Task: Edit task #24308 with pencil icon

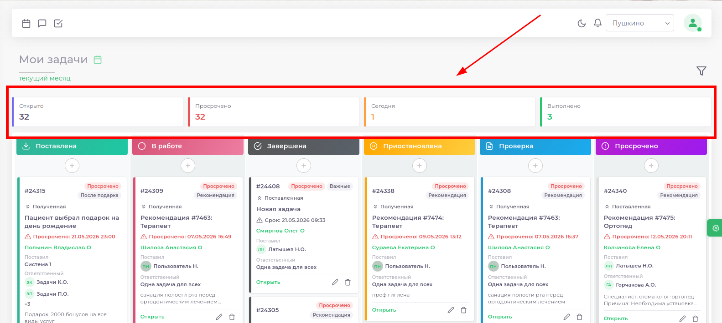Action: tap(566, 317)
